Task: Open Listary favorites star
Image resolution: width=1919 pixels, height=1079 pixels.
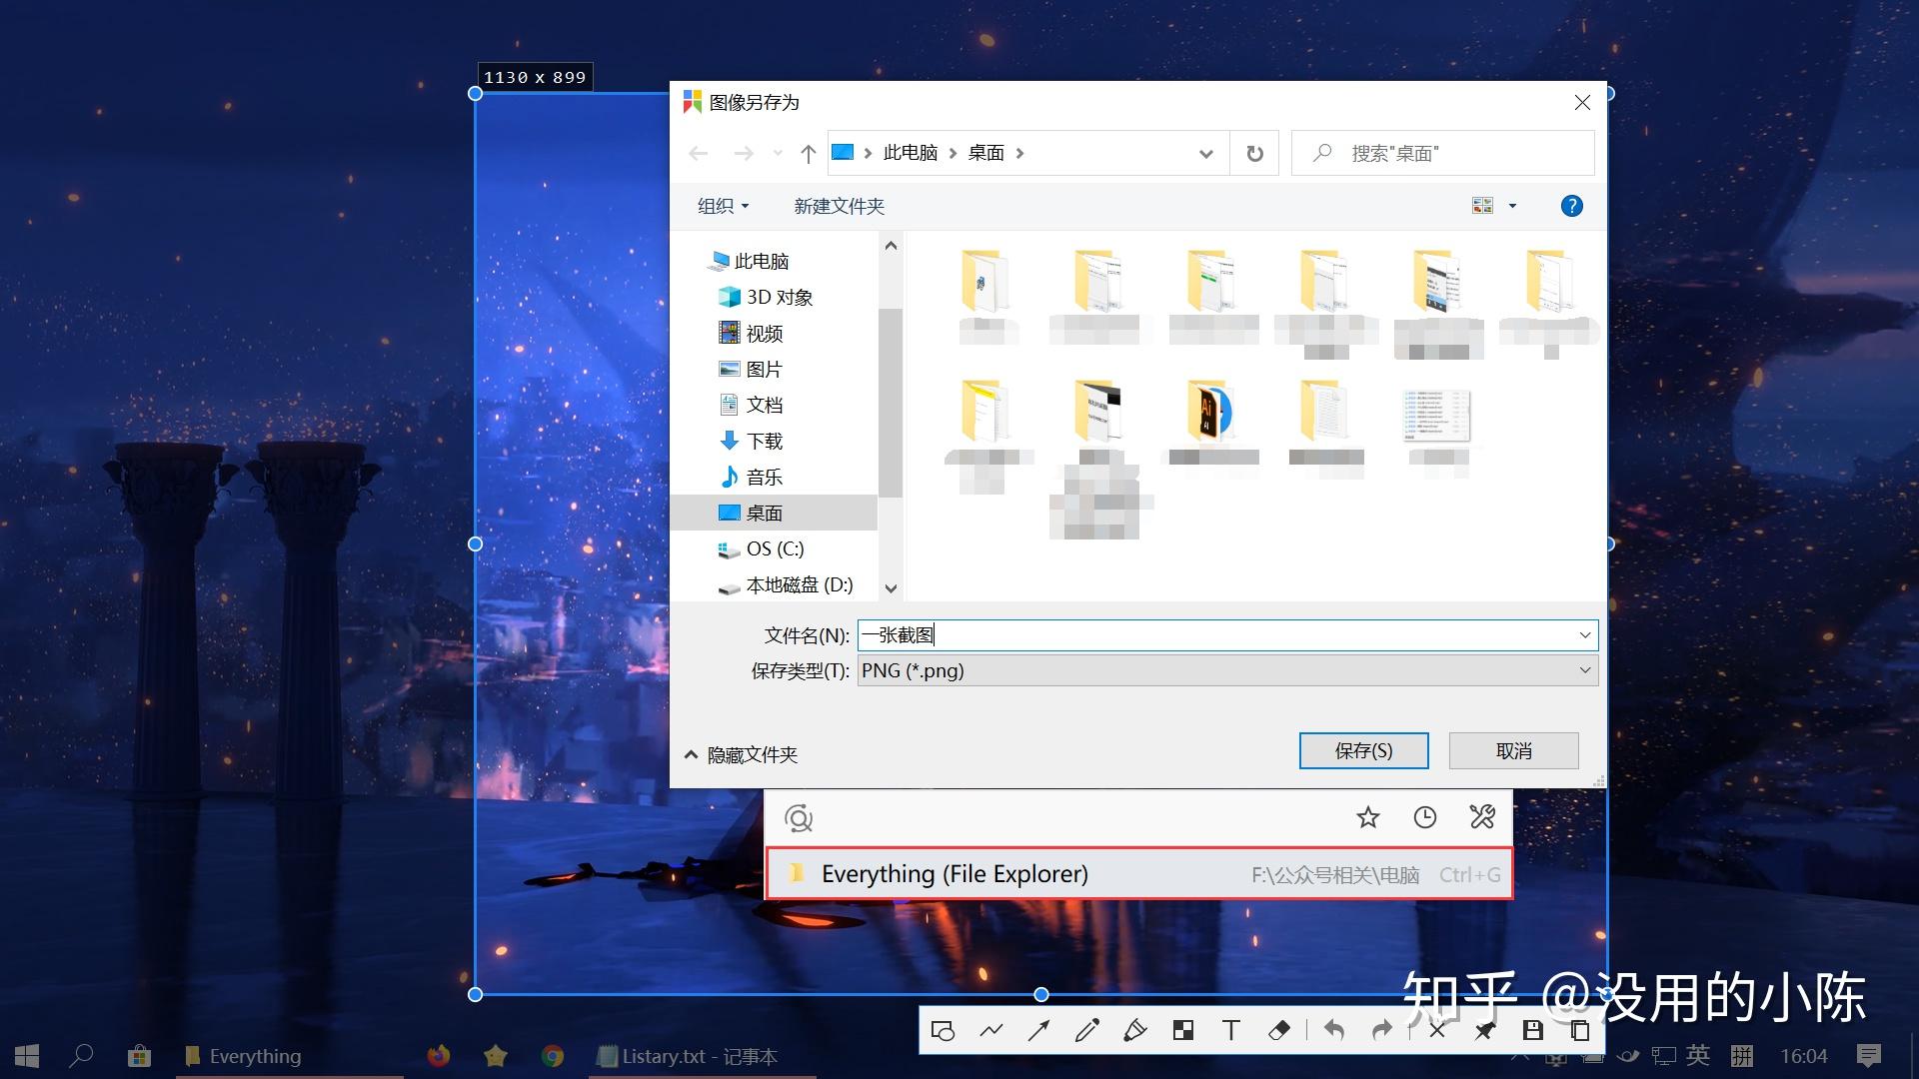Action: coord(1368,817)
